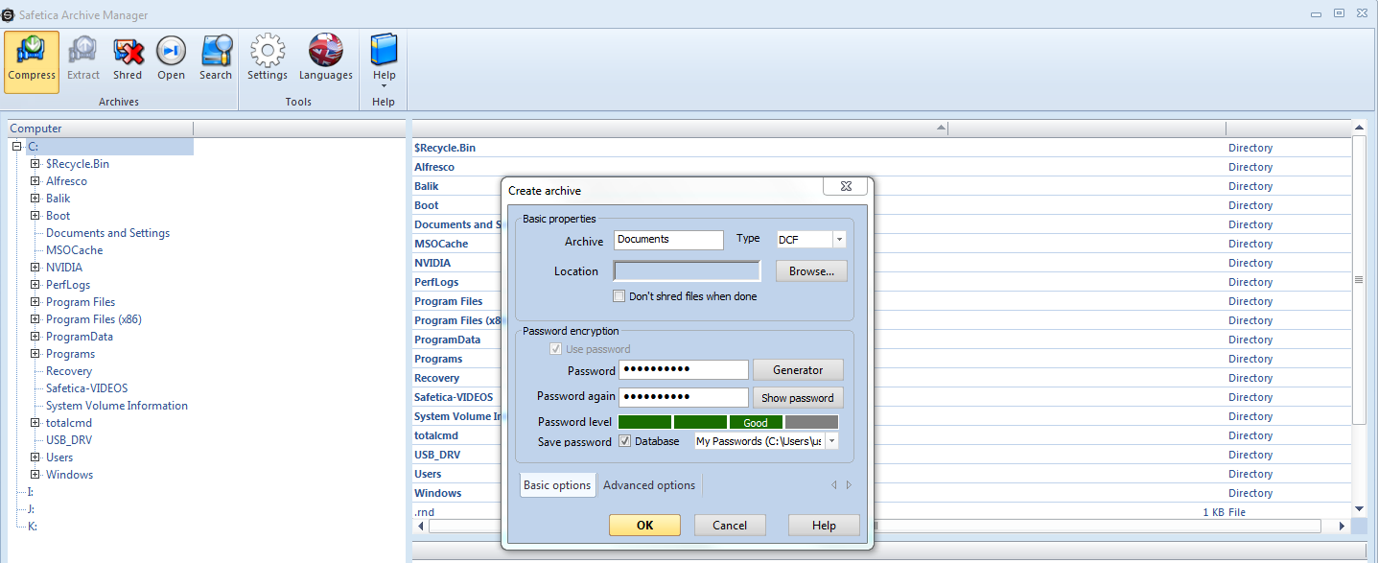Toggle the Use password checkbox

tap(555, 349)
